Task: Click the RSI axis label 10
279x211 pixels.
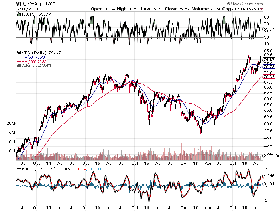Action: tap(266, 44)
